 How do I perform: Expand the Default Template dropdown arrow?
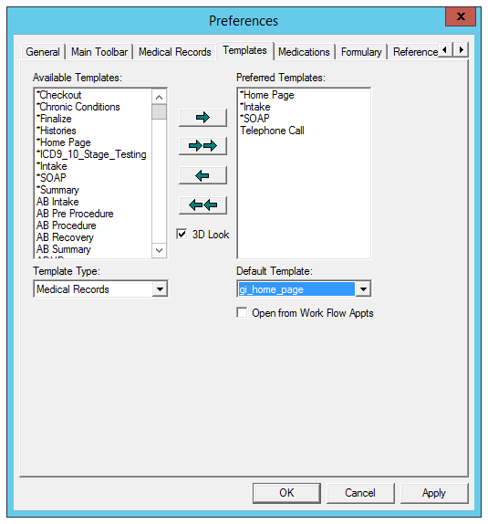click(363, 289)
